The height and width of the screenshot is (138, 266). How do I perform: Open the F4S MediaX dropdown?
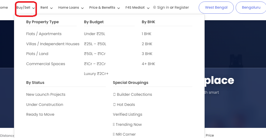[x=137, y=8]
